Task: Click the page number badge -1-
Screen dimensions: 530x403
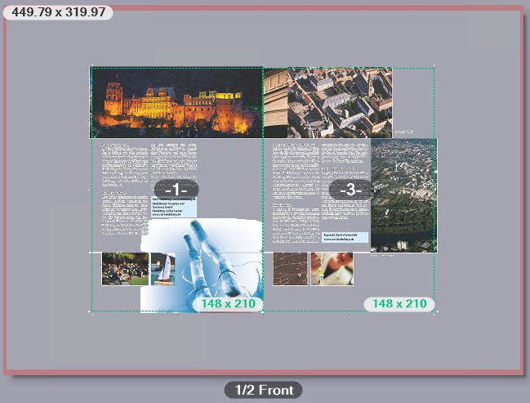Action: pyautogui.click(x=176, y=190)
